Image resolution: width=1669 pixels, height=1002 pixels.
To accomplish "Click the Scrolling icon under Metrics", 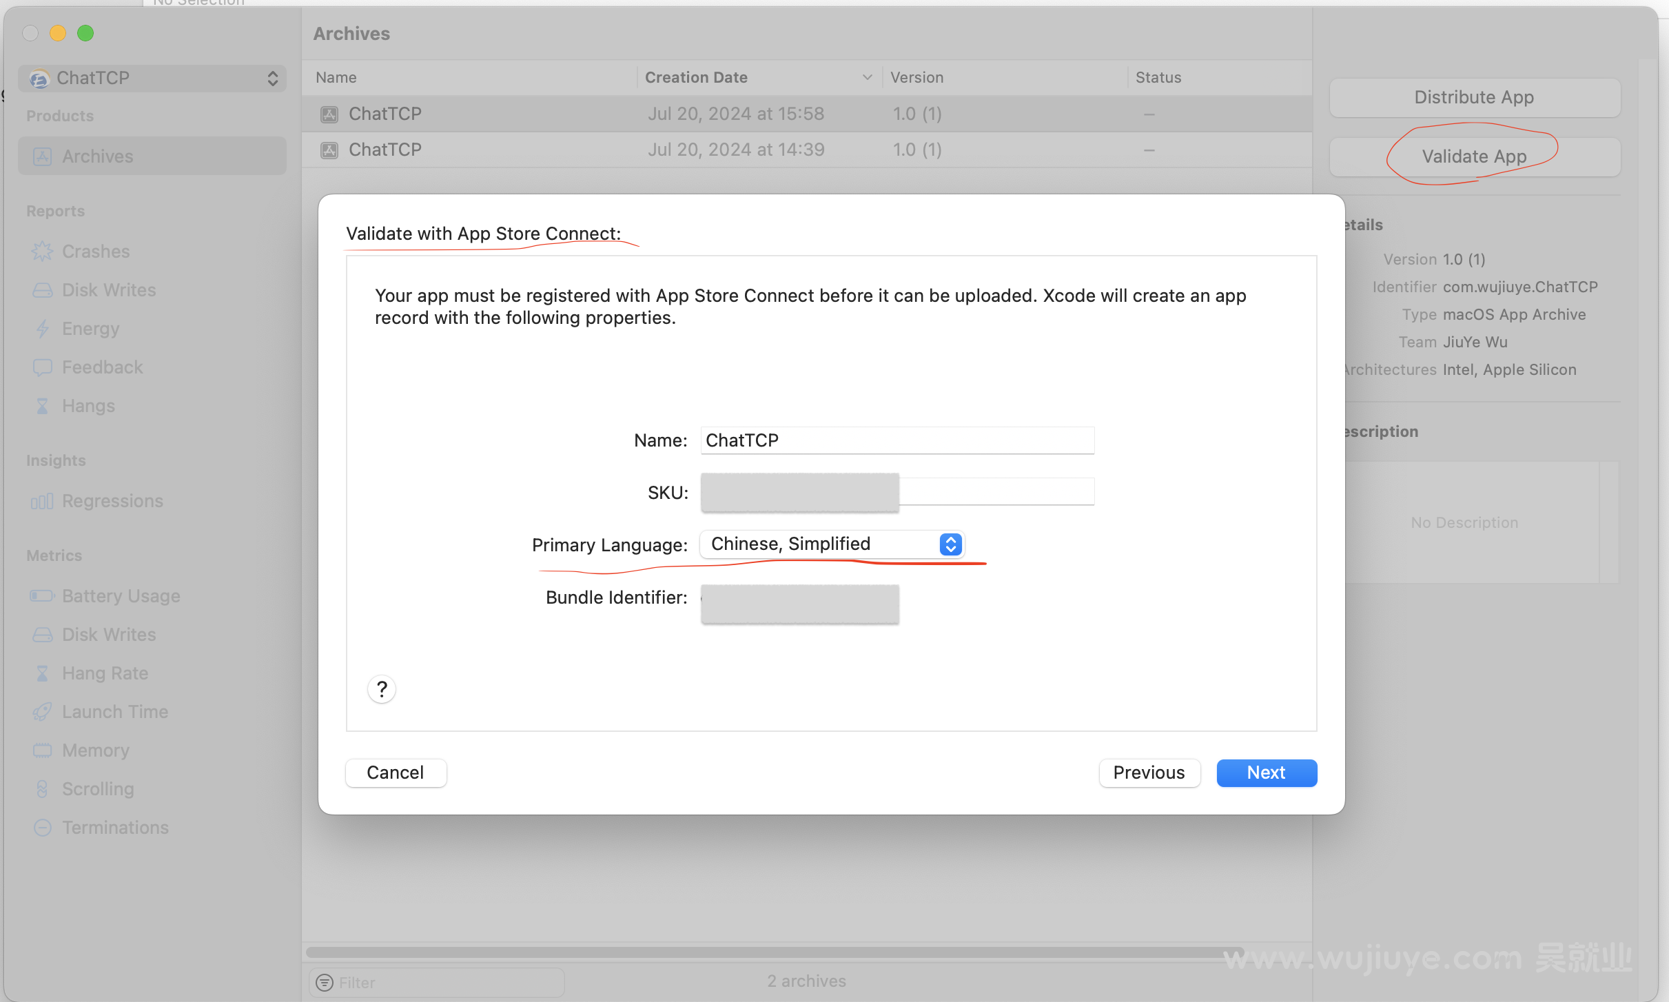I will pos(43,789).
